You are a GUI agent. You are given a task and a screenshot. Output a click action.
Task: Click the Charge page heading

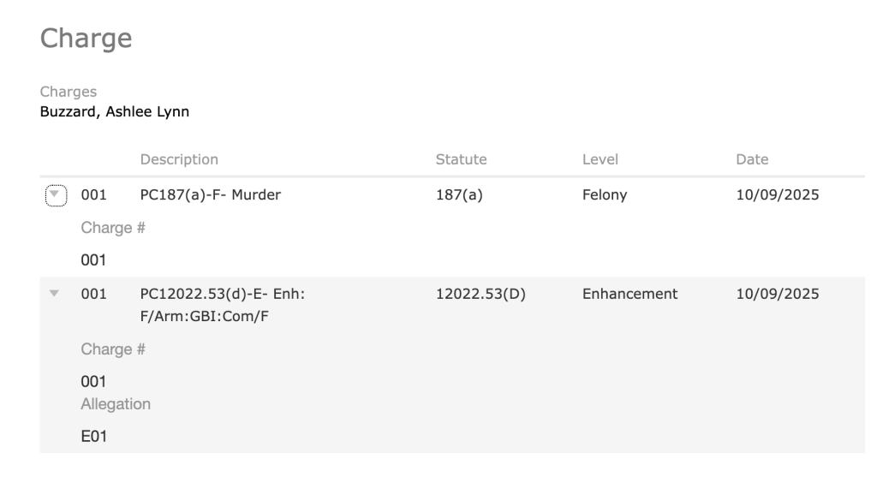[x=86, y=39]
